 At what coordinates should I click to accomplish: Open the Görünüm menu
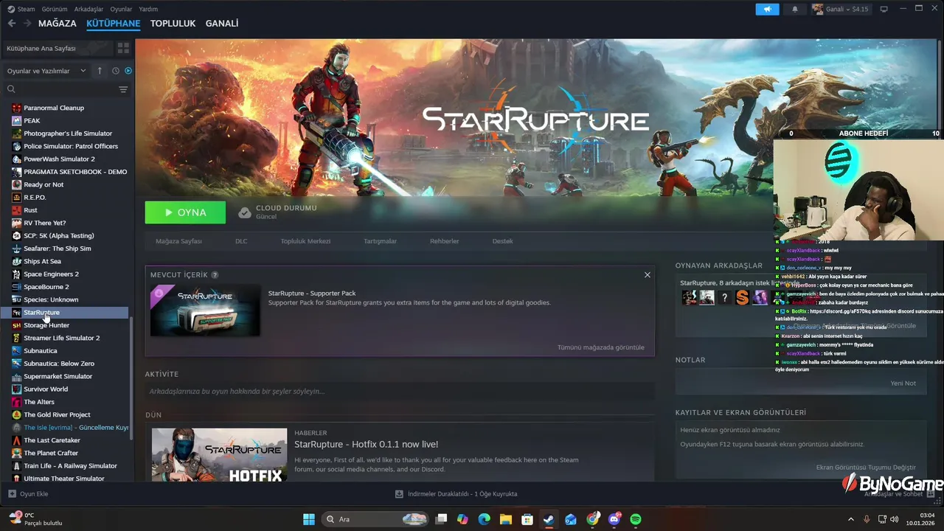55,9
